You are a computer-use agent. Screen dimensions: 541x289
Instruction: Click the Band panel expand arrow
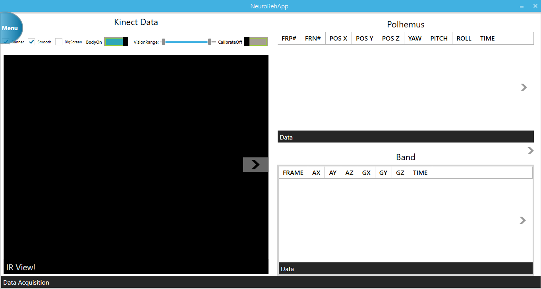click(x=524, y=220)
